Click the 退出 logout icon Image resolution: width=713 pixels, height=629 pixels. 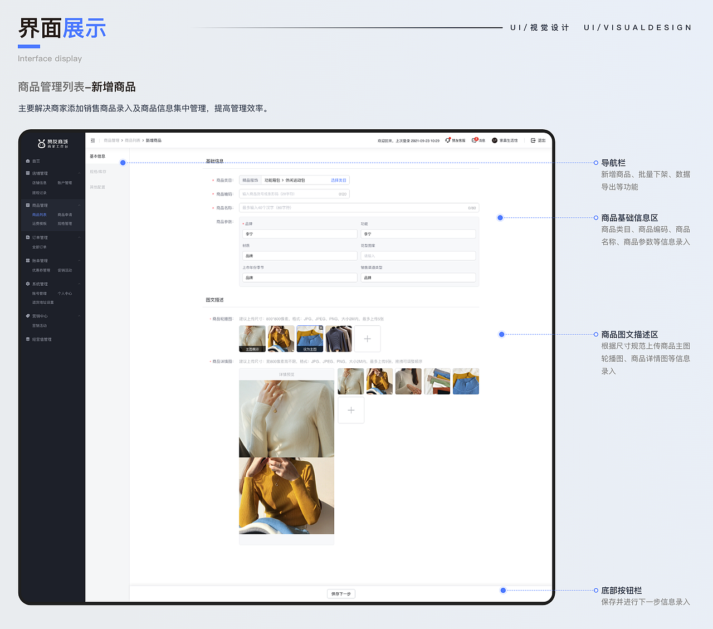pos(533,140)
